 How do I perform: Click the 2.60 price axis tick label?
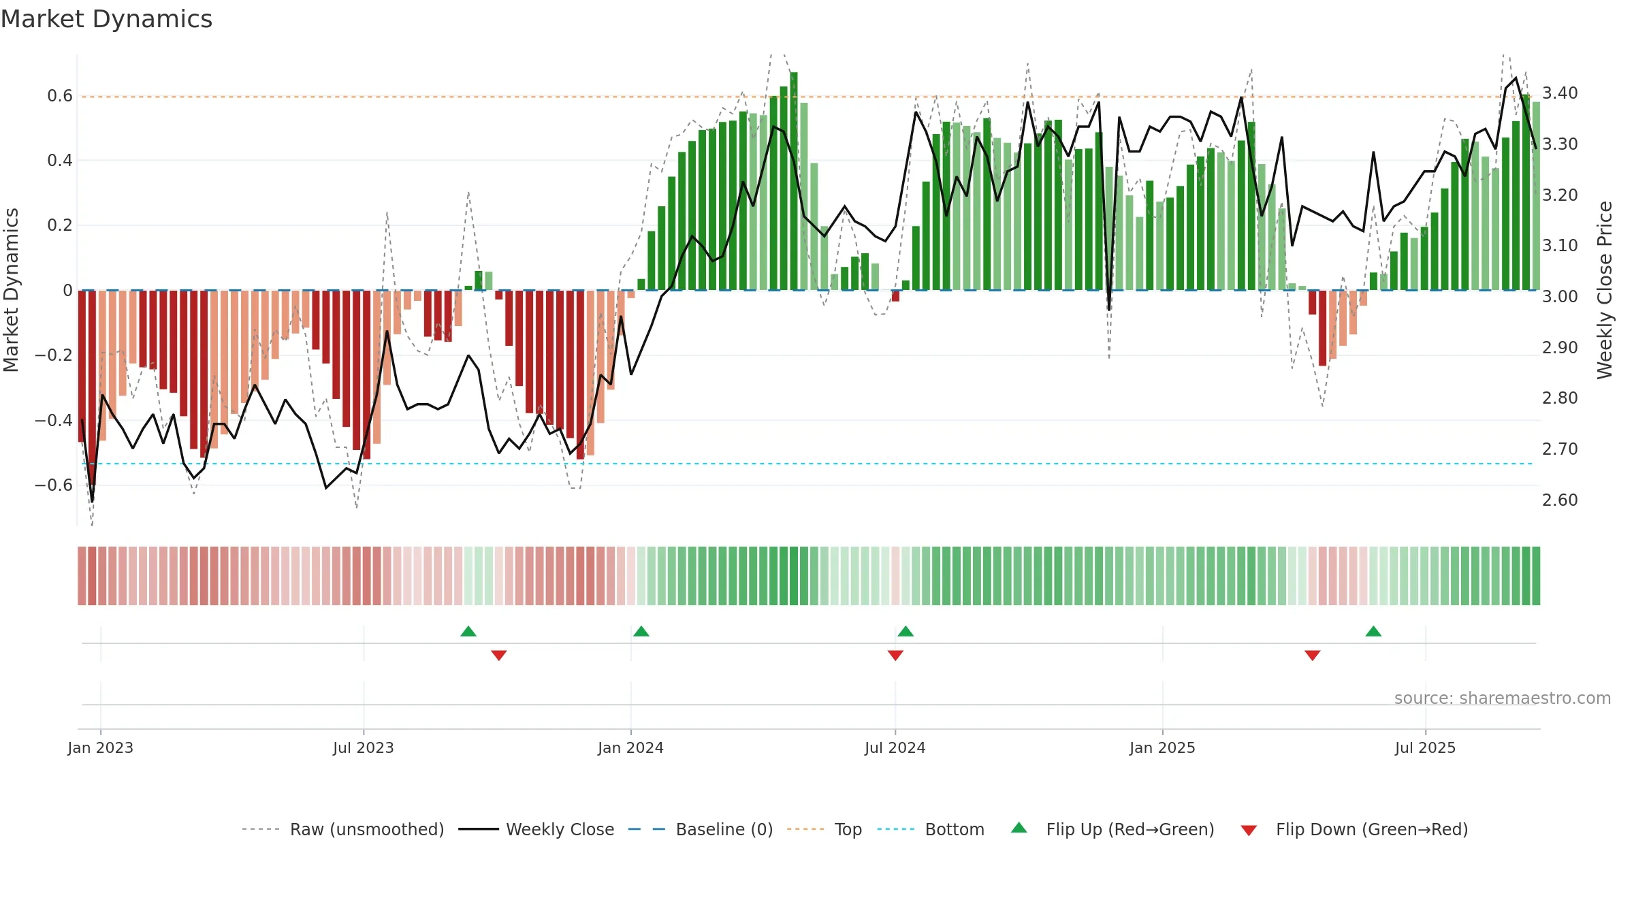click(1560, 500)
